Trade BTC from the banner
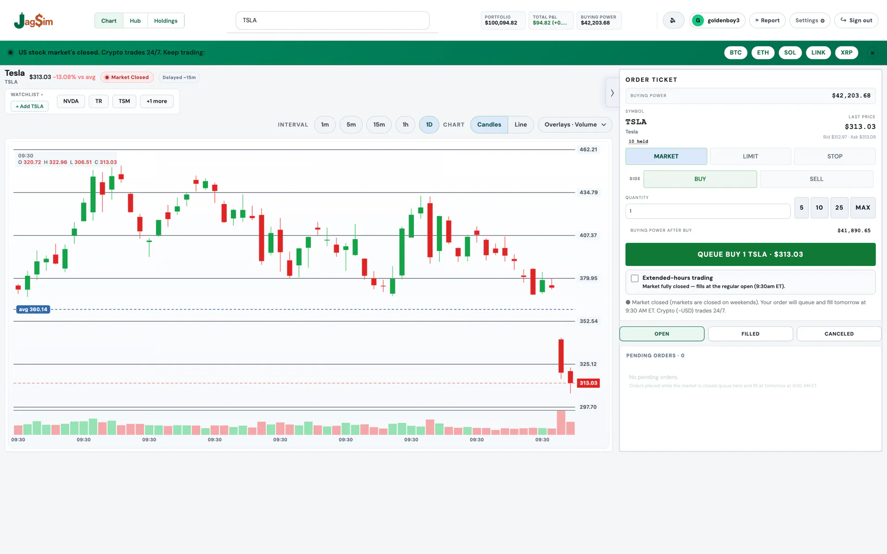Image resolution: width=887 pixels, height=554 pixels. coord(735,53)
